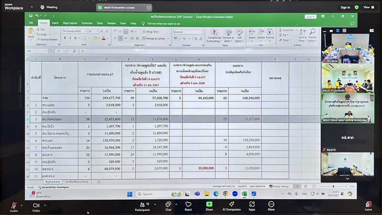Click the Zoom Sign in button
382x215 pixels.
click(345, 7)
